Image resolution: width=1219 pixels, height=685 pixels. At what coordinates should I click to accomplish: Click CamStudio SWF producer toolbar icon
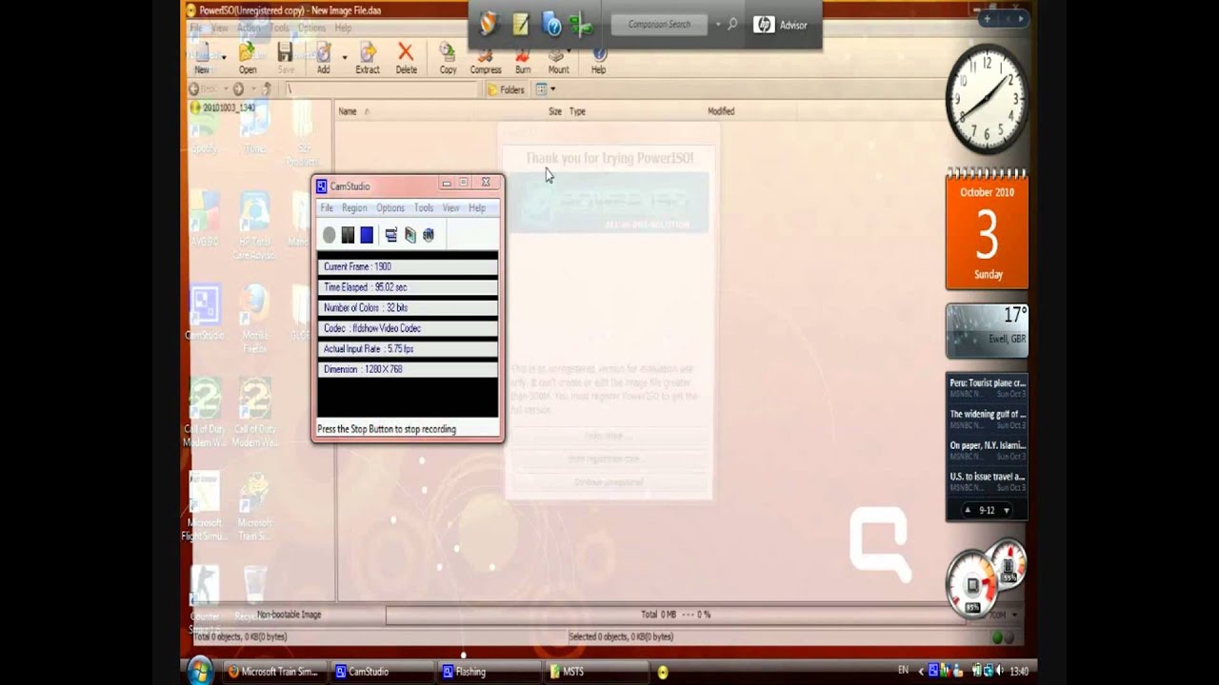[x=429, y=235]
